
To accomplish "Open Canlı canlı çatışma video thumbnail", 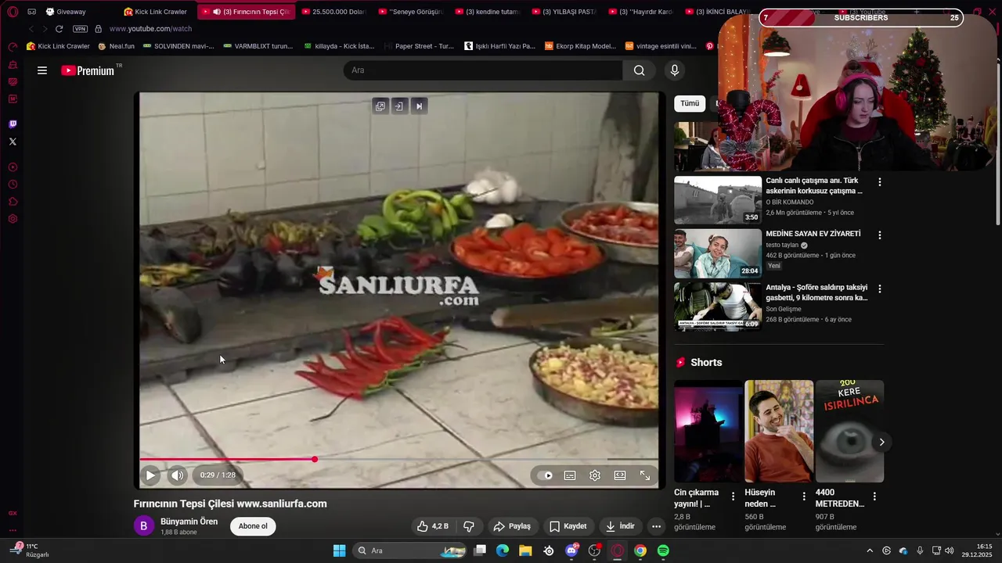I will click(718, 199).
